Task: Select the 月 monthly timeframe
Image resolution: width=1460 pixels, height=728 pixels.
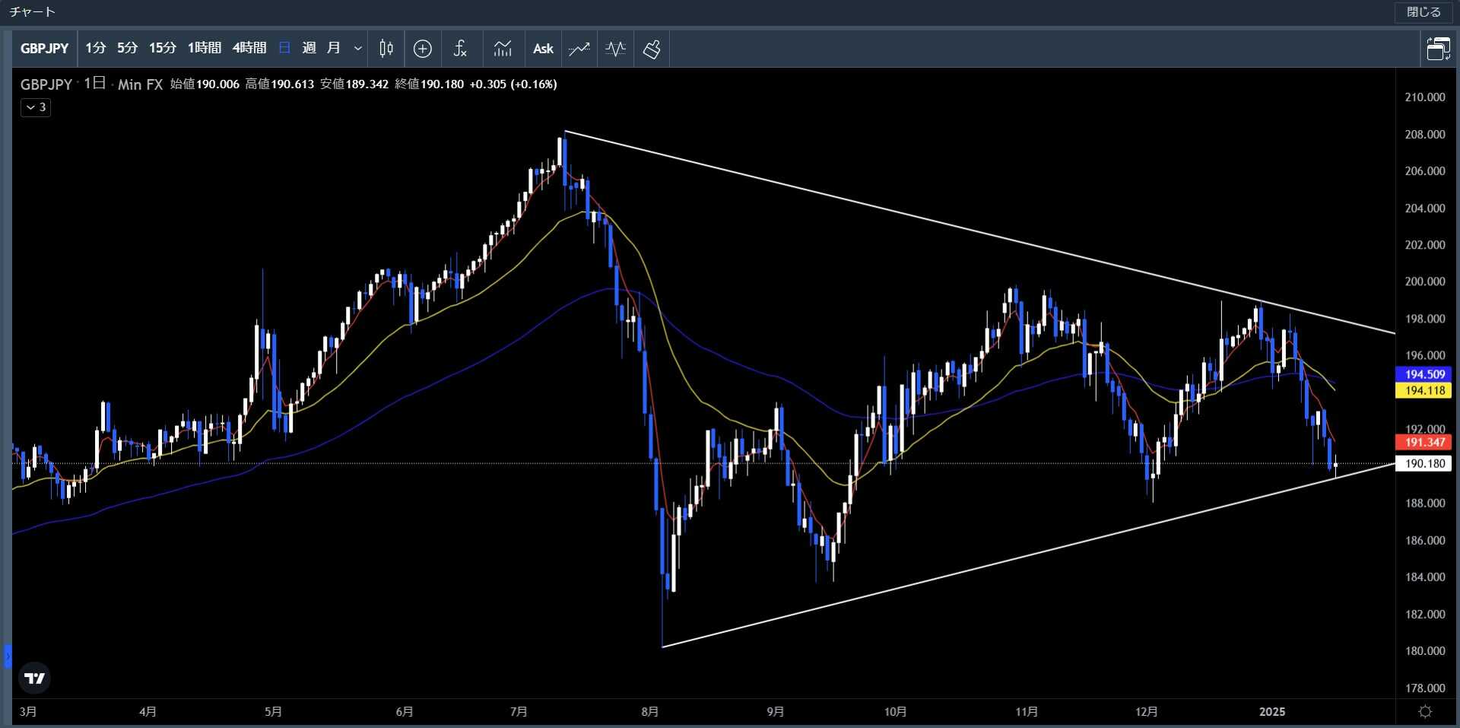Action: (x=333, y=49)
